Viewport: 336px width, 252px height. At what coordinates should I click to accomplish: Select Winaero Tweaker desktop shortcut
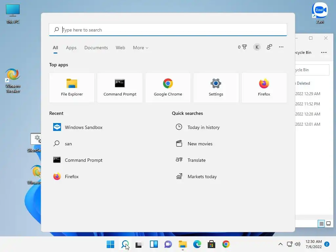coord(13,81)
